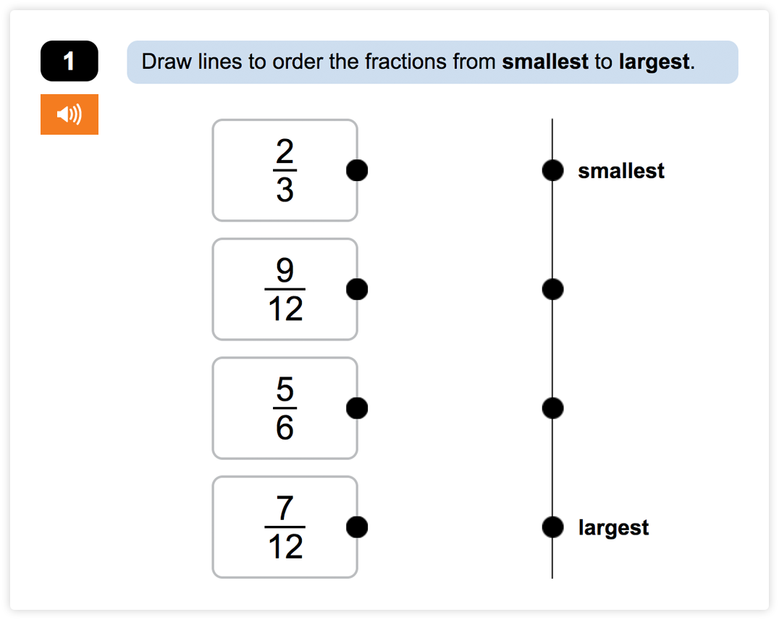Click the dot labeled largest

[552, 527]
